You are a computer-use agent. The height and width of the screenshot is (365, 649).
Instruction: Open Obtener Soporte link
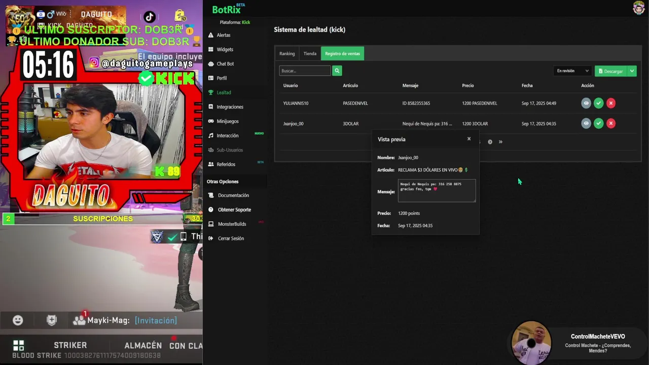[234, 209]
